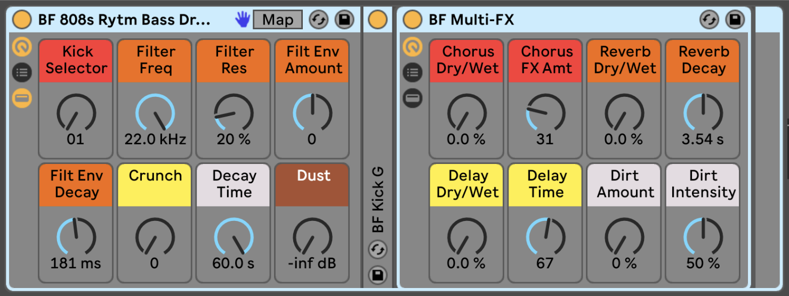Click the 31 Chorus FX Amt value
Viewport: 789px width, 296px height.
(545, 139)
